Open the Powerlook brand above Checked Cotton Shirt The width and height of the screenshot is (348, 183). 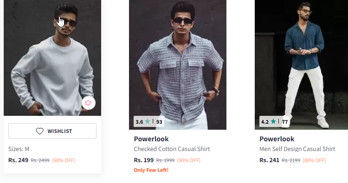pyautogui.click(x=151, y=139)
